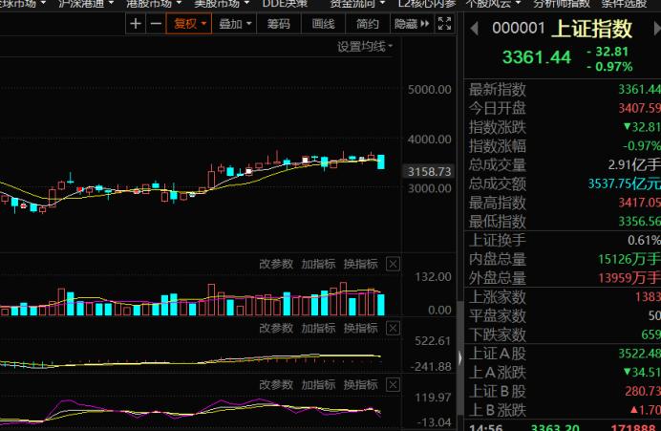Click 改参数 in the volume panel
Image resolution: width=661 pixels, height=431 pixels.
click(276, 264)
